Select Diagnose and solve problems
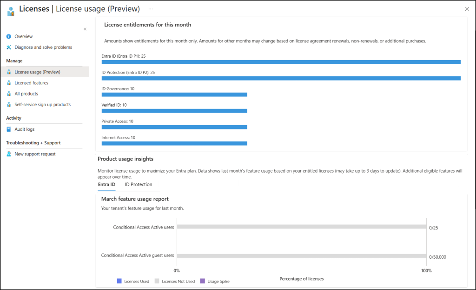 point(43,47)
